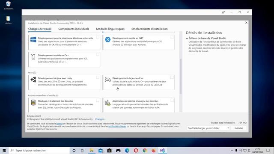Open Chrome browser from taskbar
Viewport: 274px width, 154px height.
145,150
